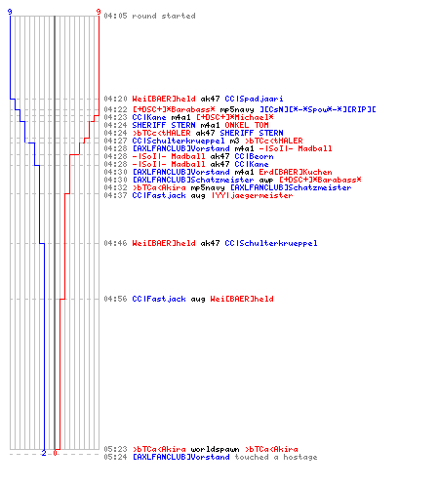Select CC|Schulterkrueppel at 04:27 entry
The image size is (439, 488).
[179, 141]
